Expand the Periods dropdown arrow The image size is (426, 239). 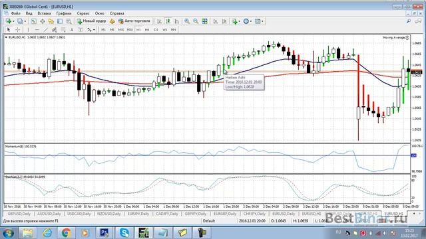click(x=251, y=21)
